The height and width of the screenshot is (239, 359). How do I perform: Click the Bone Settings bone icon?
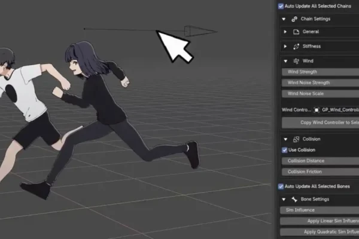(294, 198)
